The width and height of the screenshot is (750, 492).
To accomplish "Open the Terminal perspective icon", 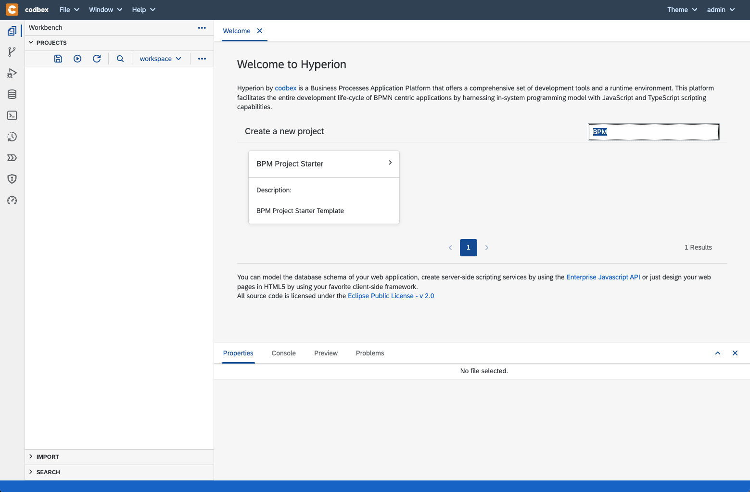I will pos(12,115).
